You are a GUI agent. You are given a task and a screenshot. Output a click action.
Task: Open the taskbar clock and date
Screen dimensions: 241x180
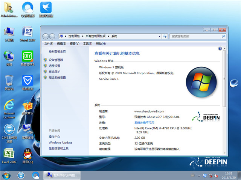tap(229, 175)
